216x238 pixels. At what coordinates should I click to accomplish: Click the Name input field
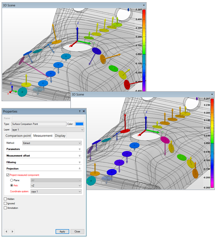pyautogui.click(x=48, y=118)
